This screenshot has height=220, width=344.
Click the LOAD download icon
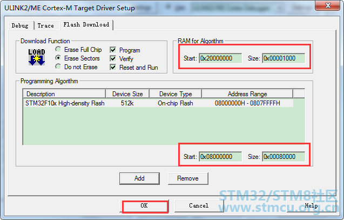click(x=37, y=57)
